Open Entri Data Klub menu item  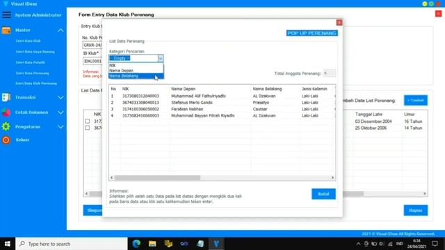point(28,41)
